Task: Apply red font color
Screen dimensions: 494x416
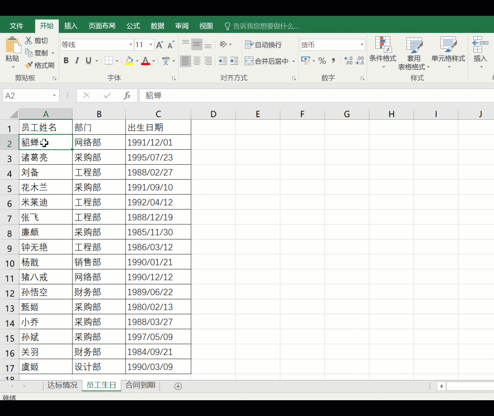Action: point(146,61)
